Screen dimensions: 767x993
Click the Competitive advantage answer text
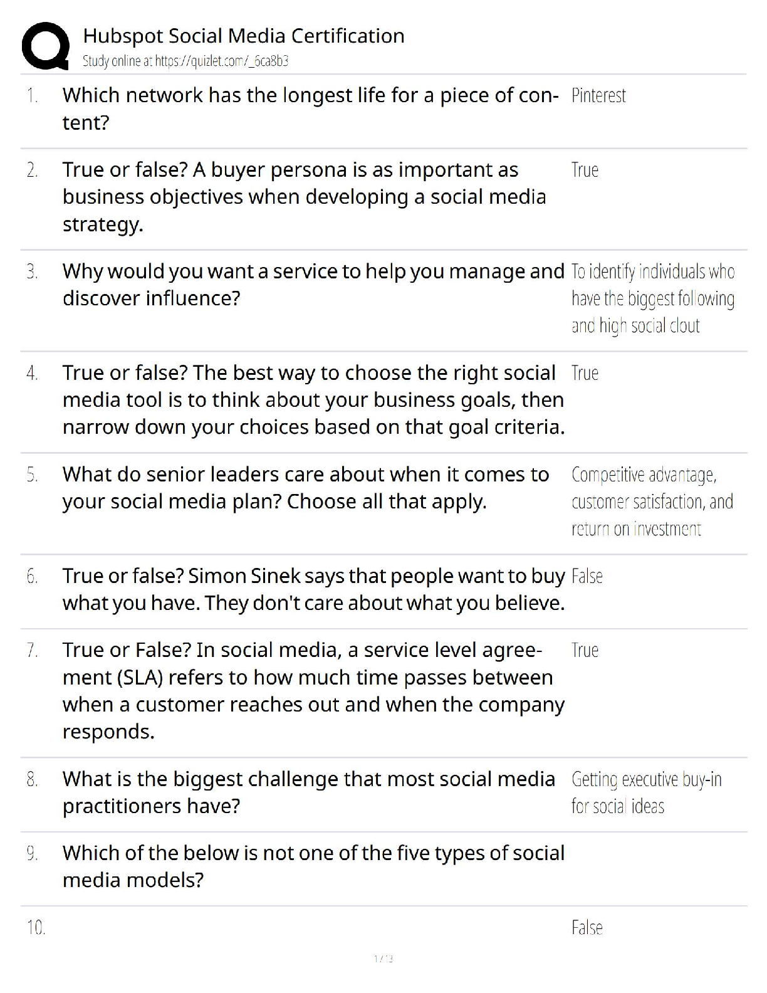(x=652, y=502)
